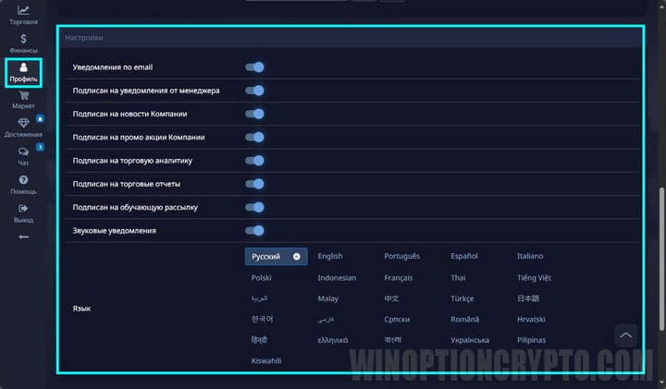Toggle promo actions (промо акции) switch
The image size is (666, 389).
[255, 137]
